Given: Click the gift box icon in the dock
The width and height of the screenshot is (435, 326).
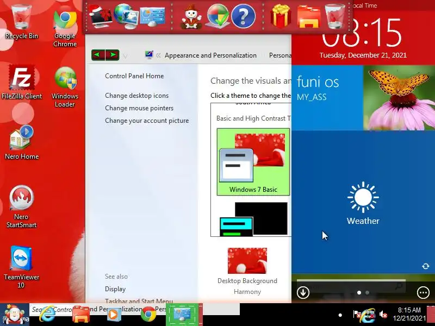Looking at the screenshot, I should point(281,16).
